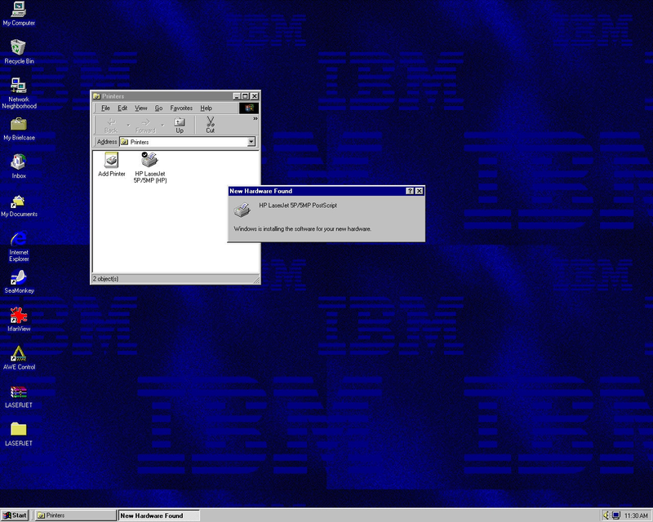Click the printer icon in New Hardware Found
The image size is (653, 522).
(242, 210)
